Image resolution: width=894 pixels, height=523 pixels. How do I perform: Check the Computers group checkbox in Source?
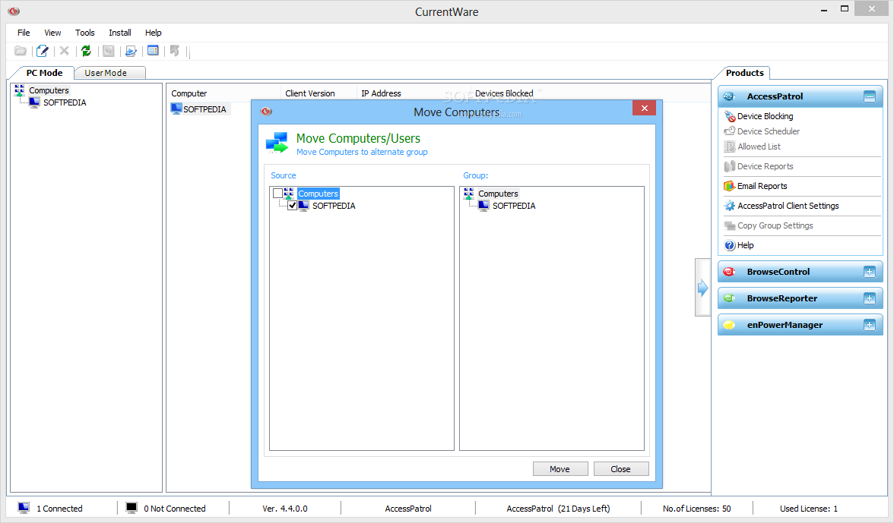(277, 194)
